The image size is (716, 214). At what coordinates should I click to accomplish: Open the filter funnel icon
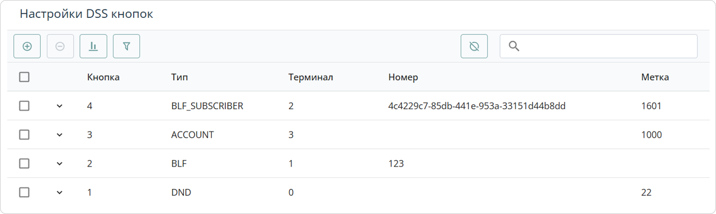point(126,46)
